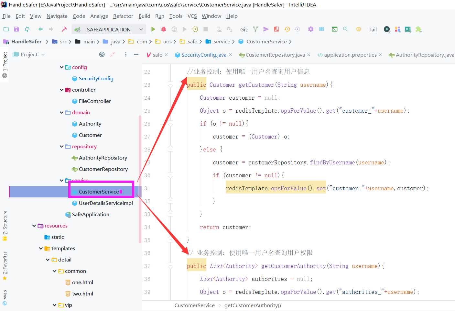Open the File menu
This screenshot has width=455, height=311.
[6, 16]
